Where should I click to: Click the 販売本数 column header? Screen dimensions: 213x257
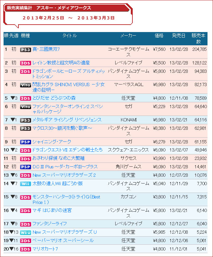(x=198, y=39)
